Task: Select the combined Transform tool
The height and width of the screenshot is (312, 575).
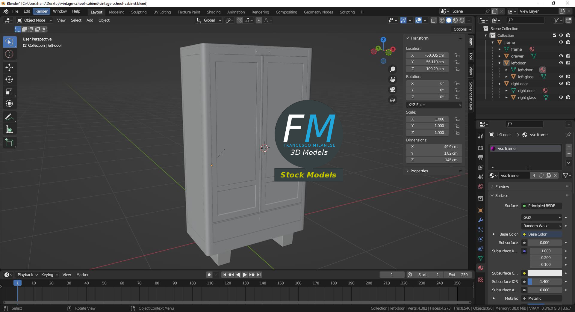Action: click(9, 103)
